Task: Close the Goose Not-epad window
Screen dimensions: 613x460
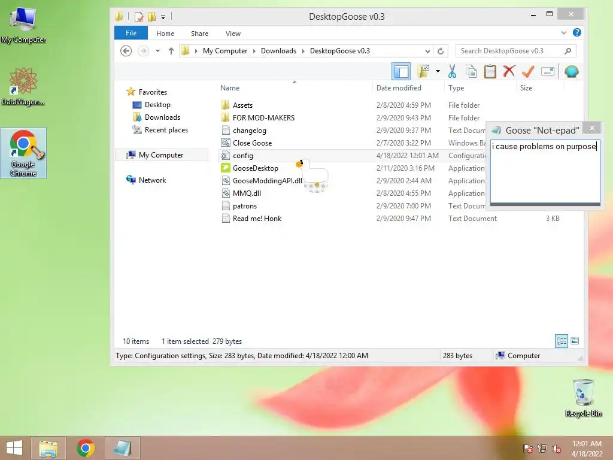Action: pos(592,128)
